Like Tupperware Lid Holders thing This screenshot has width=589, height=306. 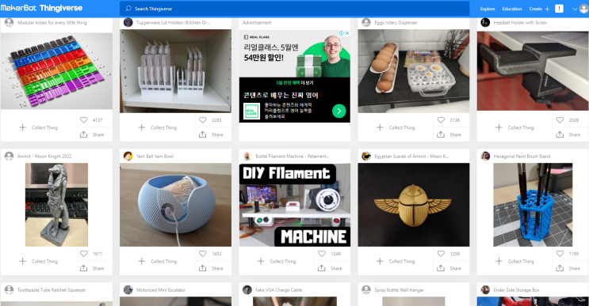point(202,120)
